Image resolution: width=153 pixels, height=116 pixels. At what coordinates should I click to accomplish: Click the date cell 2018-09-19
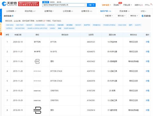tap(18, 110)
